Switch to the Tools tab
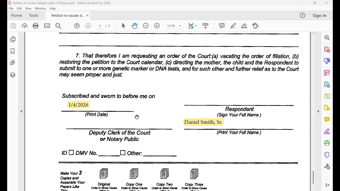Image resolution: width=340 pixels, height=191 pixels. click(33, 15)
